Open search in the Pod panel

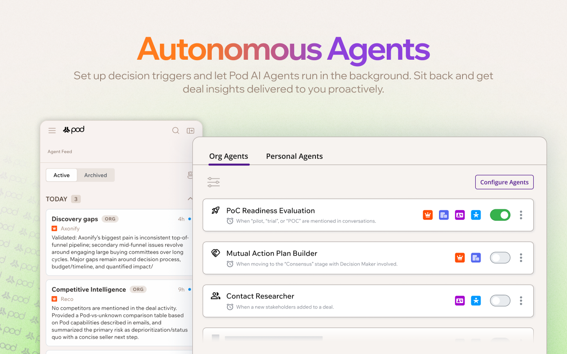(x=176, y=131)
